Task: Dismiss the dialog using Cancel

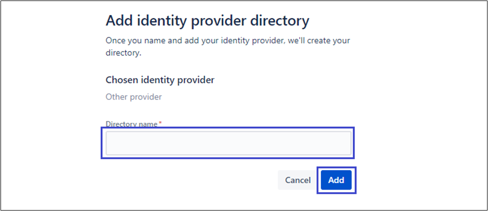Action: [x=298, y=180]
